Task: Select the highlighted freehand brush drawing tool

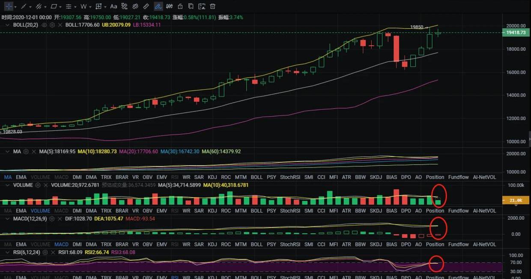Action: pos(158,6)
